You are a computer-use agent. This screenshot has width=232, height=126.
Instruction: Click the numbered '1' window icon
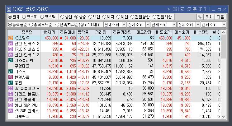(9, 9)
